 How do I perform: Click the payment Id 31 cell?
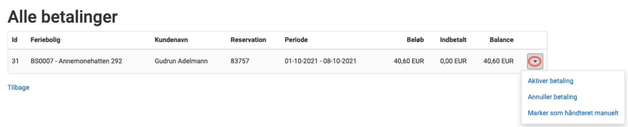pos(15,61)
